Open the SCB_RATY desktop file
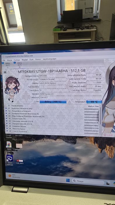This screenshot has width=115, height=205. (20, 162)
